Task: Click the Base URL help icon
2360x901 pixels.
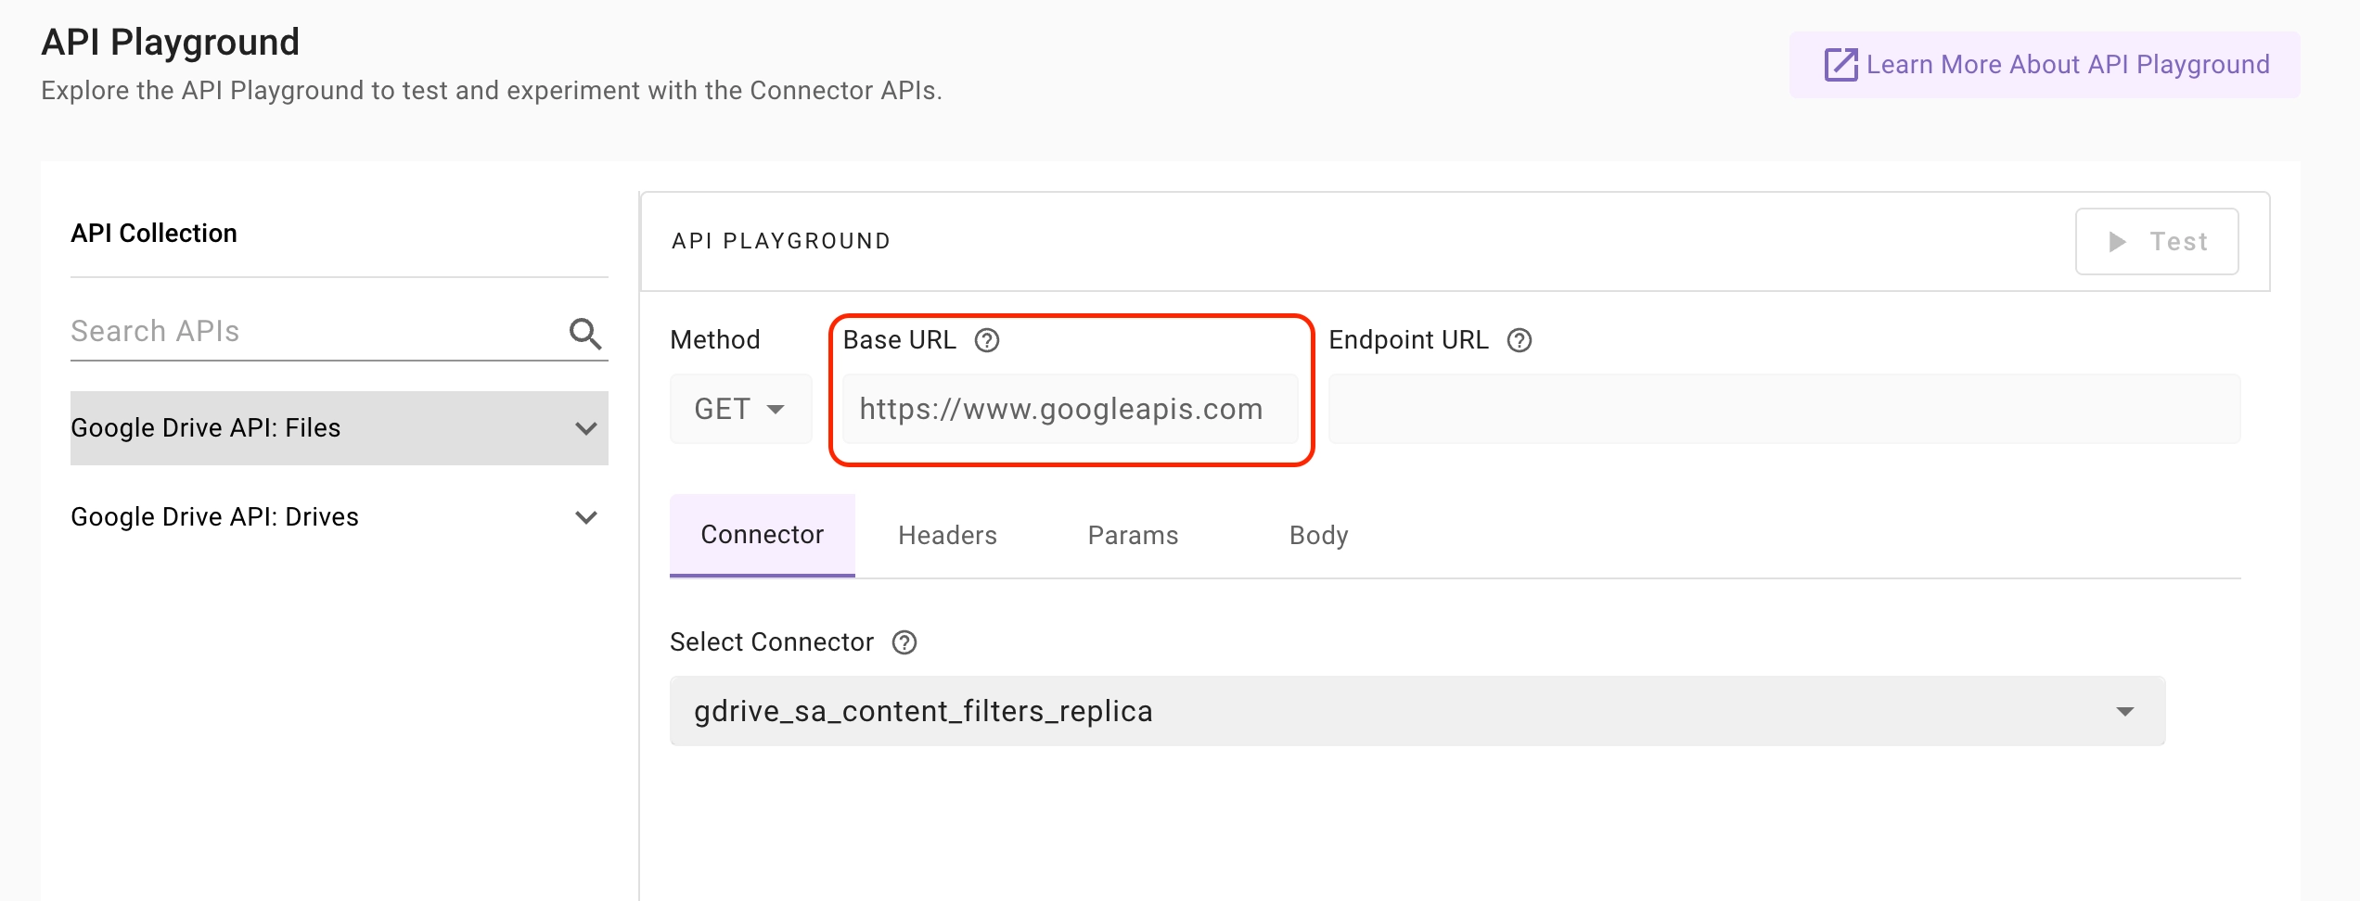Action: click(987, 340)
